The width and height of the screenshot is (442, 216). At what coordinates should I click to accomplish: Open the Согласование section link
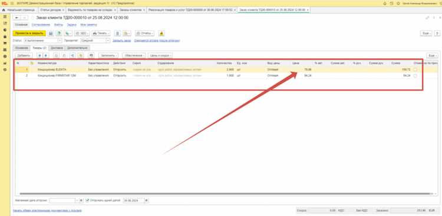click(41, 25)
